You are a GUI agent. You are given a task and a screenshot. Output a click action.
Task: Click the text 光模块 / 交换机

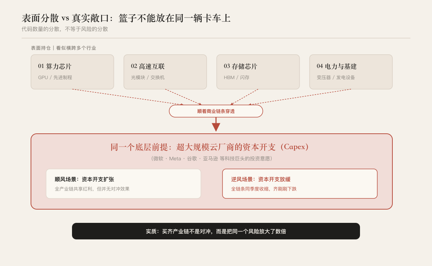148,77
